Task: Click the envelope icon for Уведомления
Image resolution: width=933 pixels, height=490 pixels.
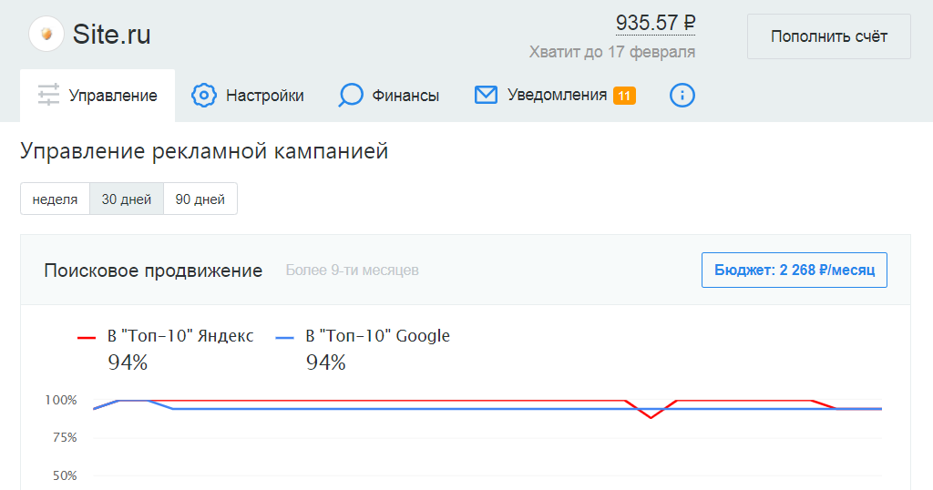Action: pos(486,95)
